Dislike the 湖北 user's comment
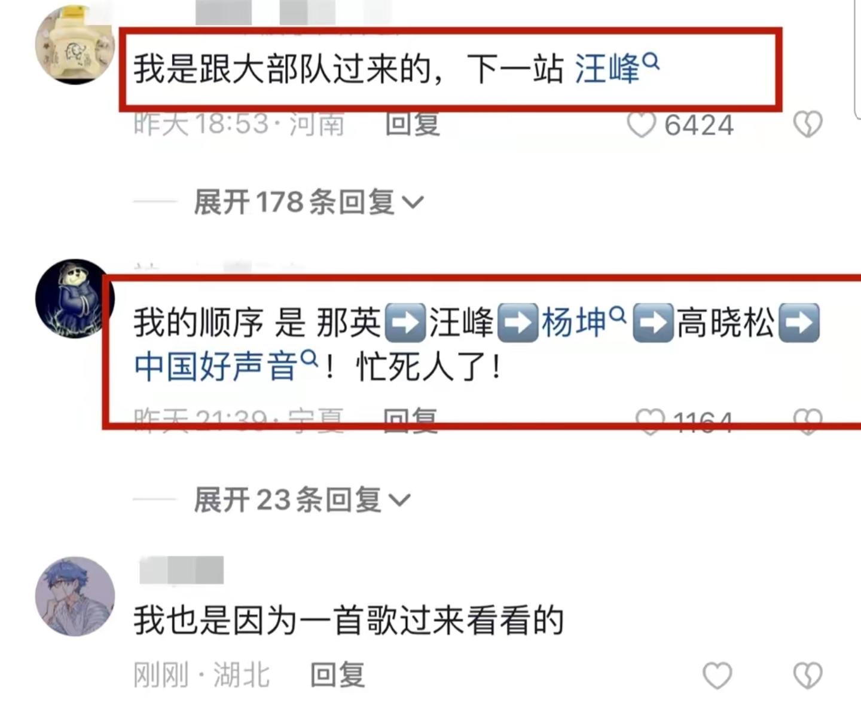Viewport: 861px width, 727px height. click(808, 676)
